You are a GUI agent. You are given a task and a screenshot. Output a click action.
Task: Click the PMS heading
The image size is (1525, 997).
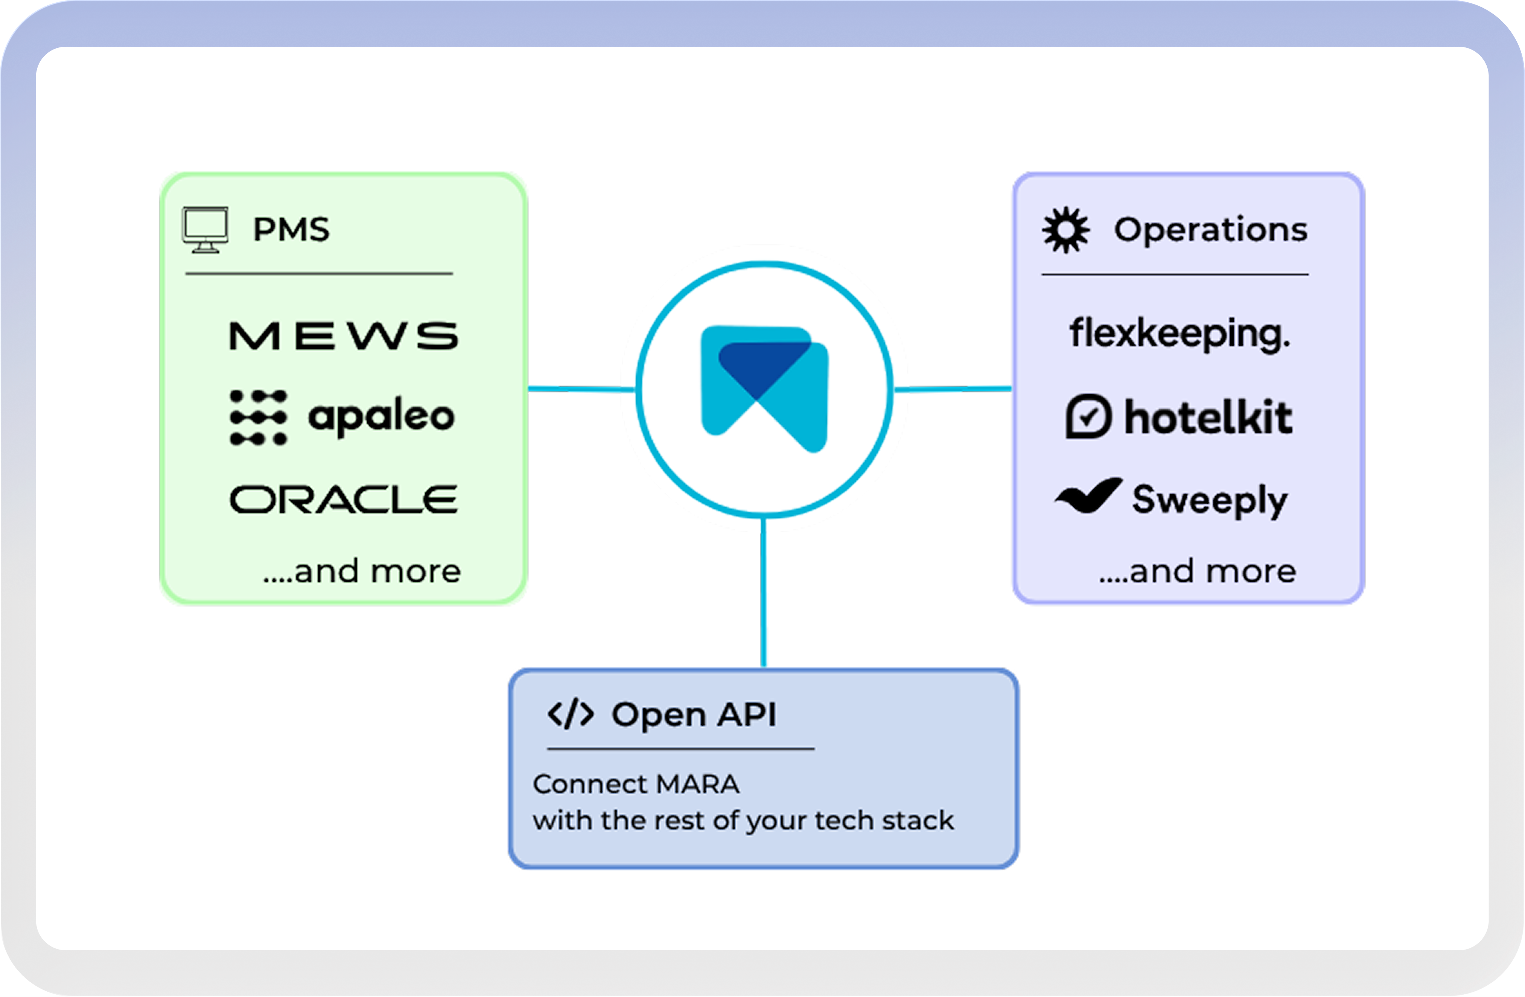tap(292, 230)
